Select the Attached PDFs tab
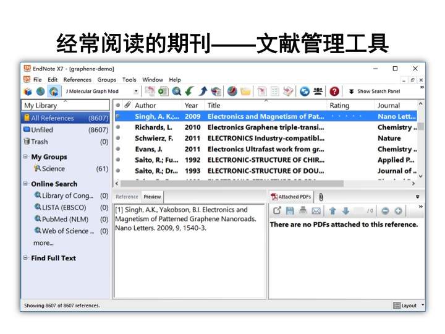 291,197
